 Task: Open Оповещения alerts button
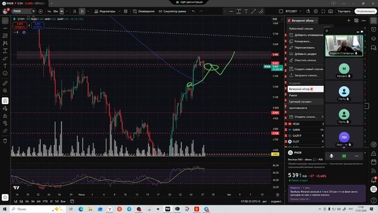pos(144,11)
